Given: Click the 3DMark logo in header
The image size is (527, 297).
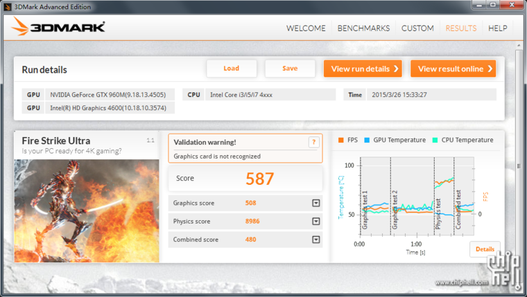Looking at the screenshot, I should 58,26.
